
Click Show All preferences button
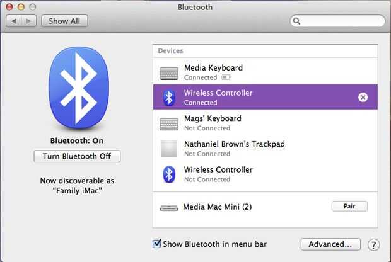[x=64, y=21]
